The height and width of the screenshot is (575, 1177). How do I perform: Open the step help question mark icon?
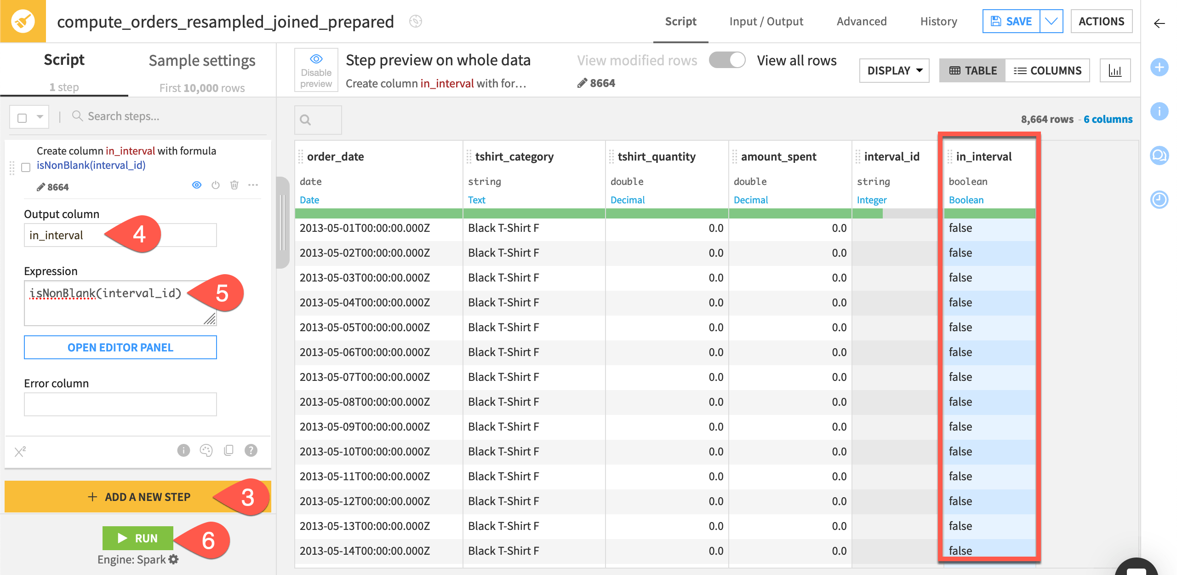[251, 450]
